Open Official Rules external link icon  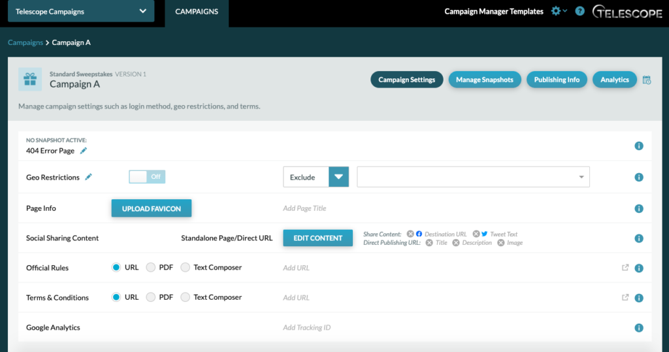625,268
